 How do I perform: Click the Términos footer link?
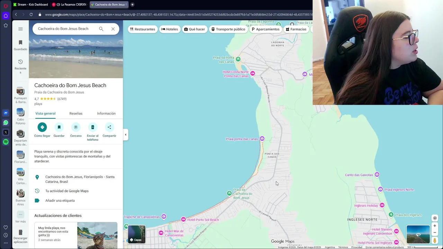343,247
